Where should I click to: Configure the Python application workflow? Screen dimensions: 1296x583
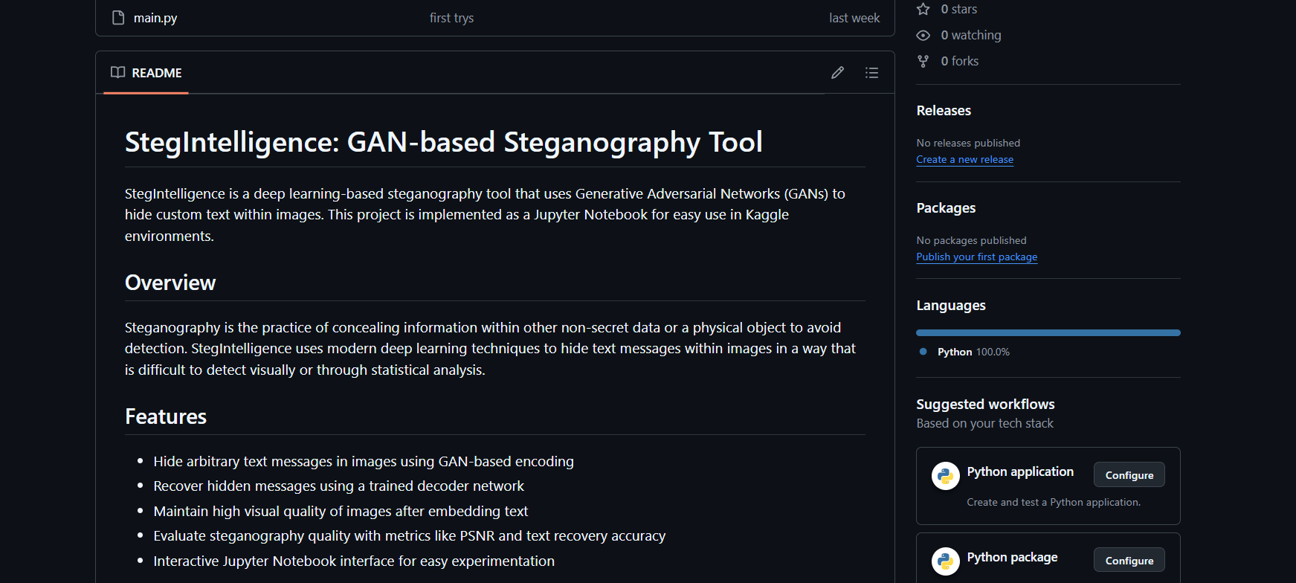pos(1129,474)
